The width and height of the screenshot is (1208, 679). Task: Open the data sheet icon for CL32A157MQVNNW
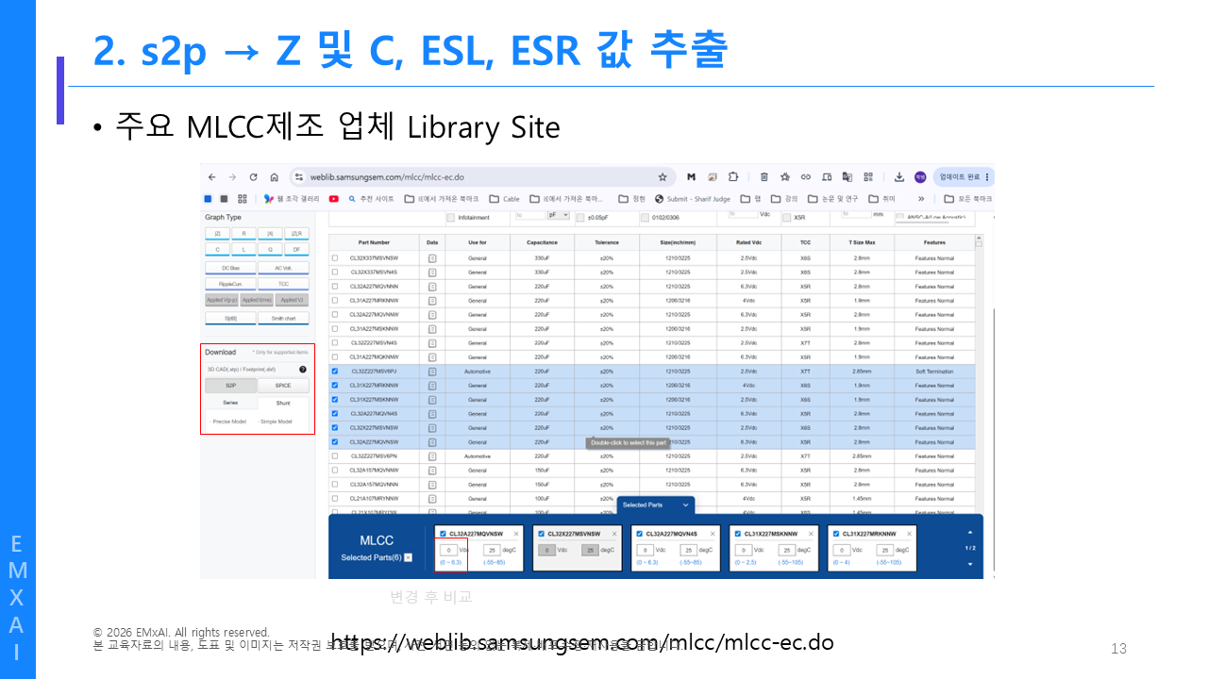click(x=432, y=470)
